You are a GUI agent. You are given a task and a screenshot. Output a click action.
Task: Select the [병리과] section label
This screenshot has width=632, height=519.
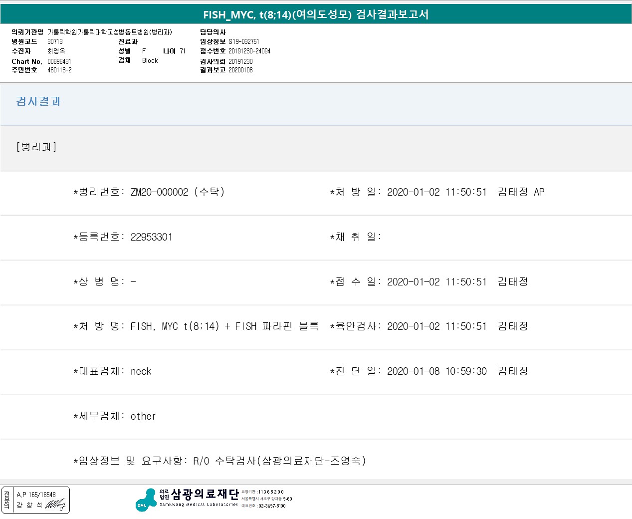coord(36,147)
